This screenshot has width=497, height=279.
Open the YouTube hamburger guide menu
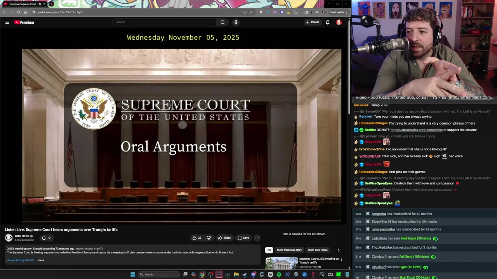(7, 22)
